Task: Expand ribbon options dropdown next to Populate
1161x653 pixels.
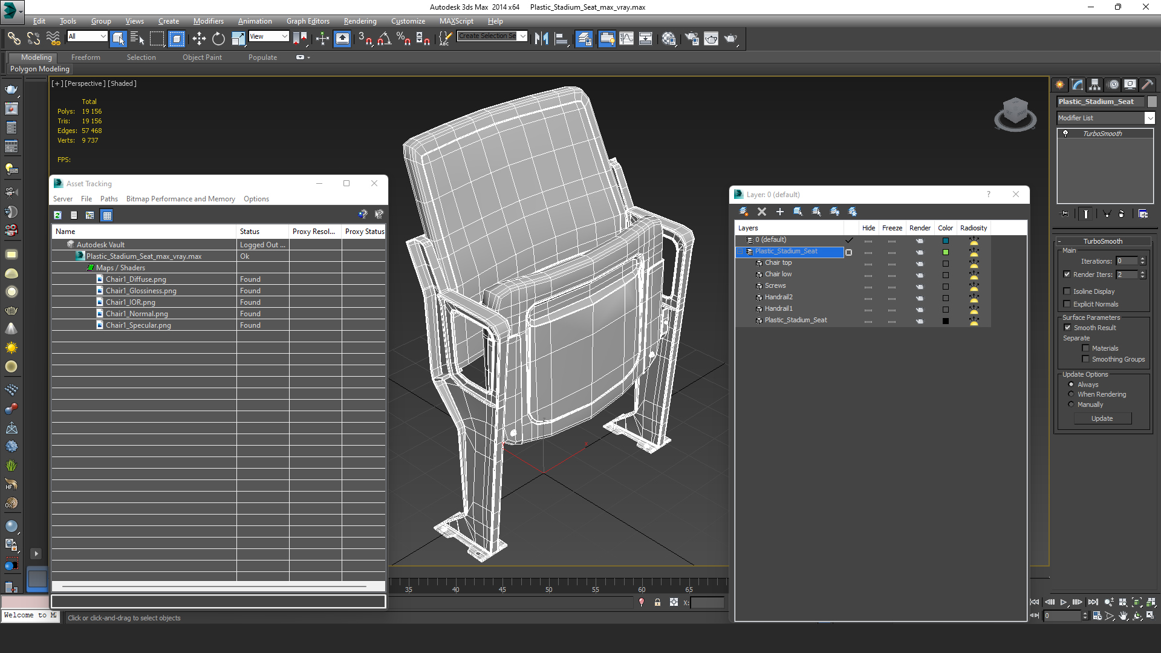Action: coord(303,57)
